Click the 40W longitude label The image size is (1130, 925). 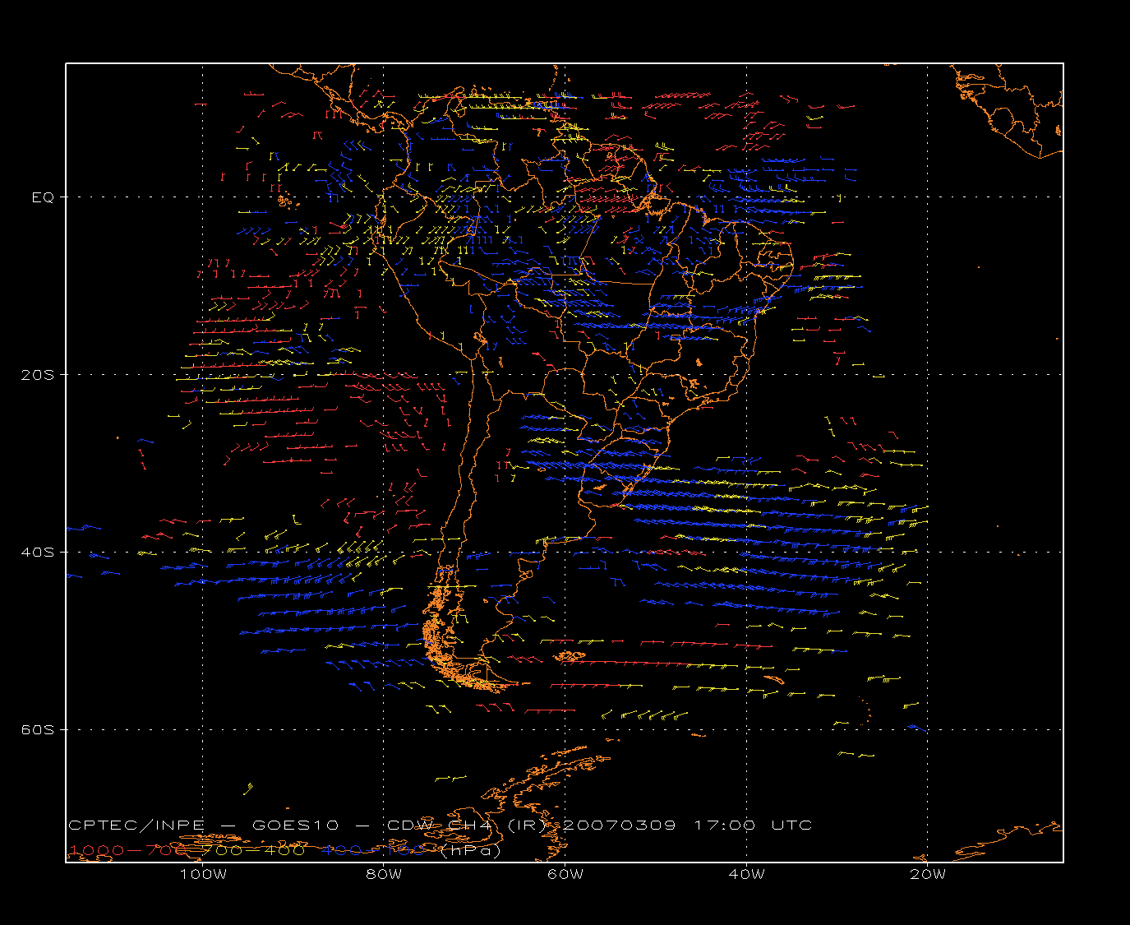746,874
